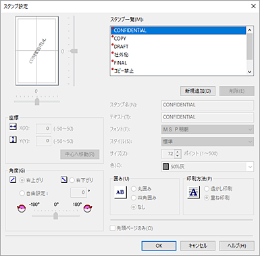Toggle the 先頭ページのみ checkbox

(113, 228)
